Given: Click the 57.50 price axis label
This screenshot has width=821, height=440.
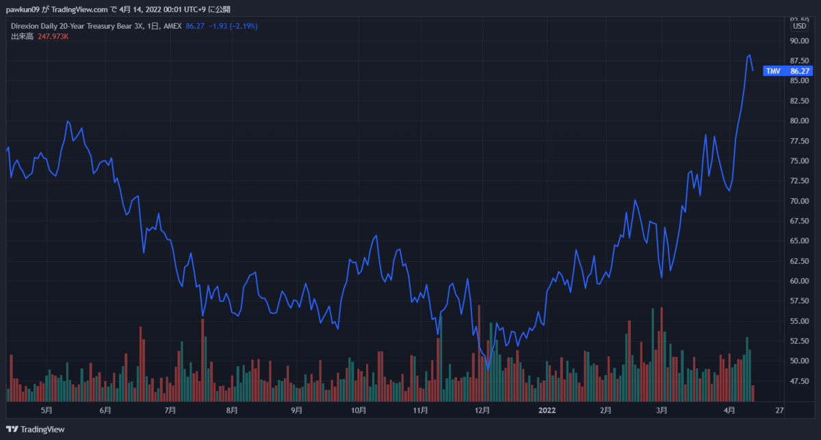Looking at the screenshot, I should click(800, 301).
